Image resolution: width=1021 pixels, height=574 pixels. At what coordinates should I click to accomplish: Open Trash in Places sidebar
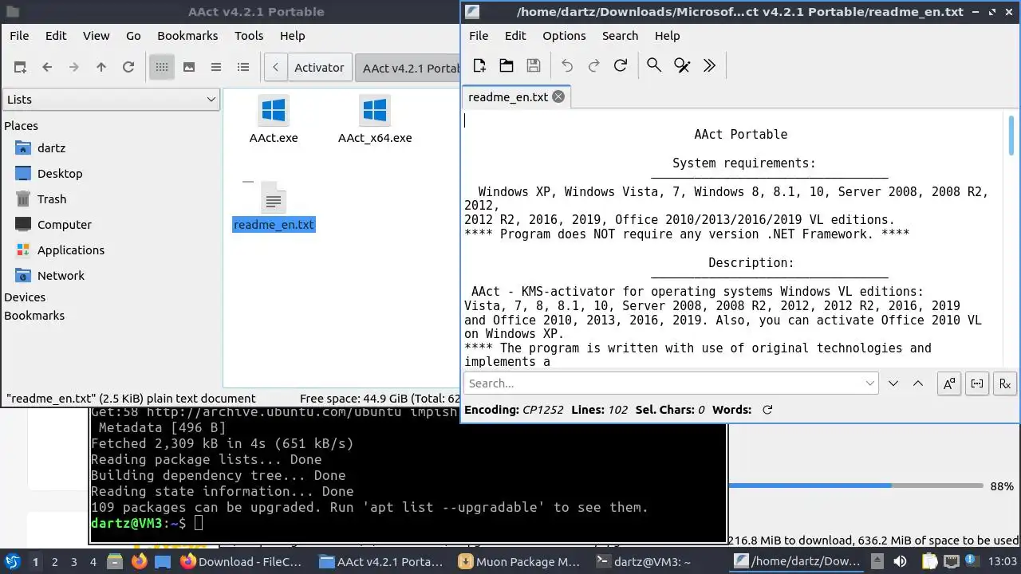click(52, 199)
